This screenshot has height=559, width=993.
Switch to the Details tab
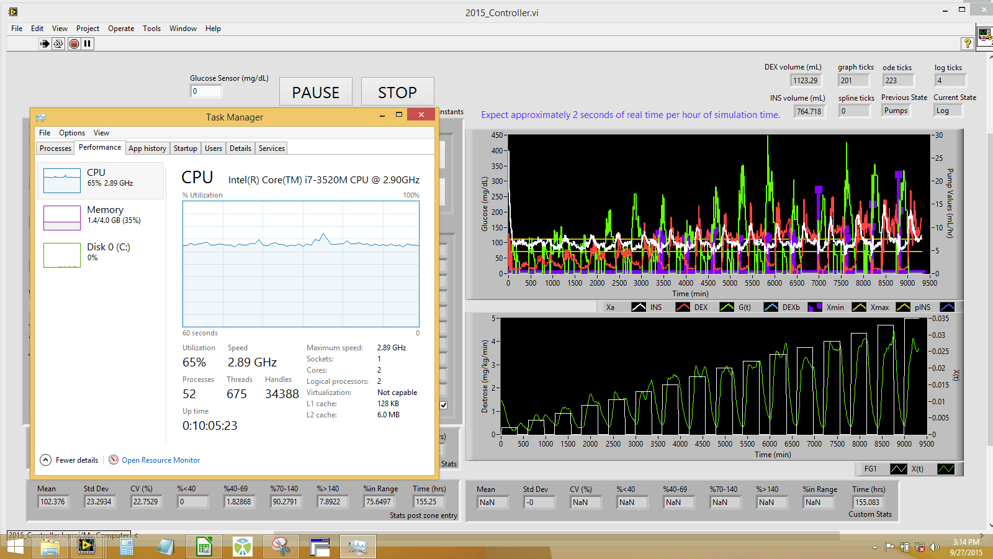240,148
